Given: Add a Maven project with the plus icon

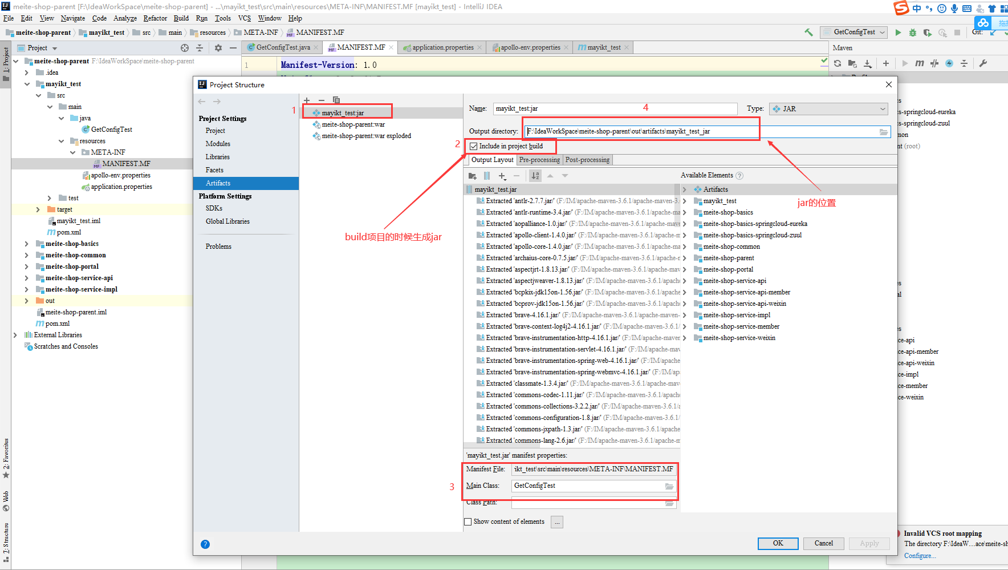Looking at the screenshot, I should click(886, 63).
